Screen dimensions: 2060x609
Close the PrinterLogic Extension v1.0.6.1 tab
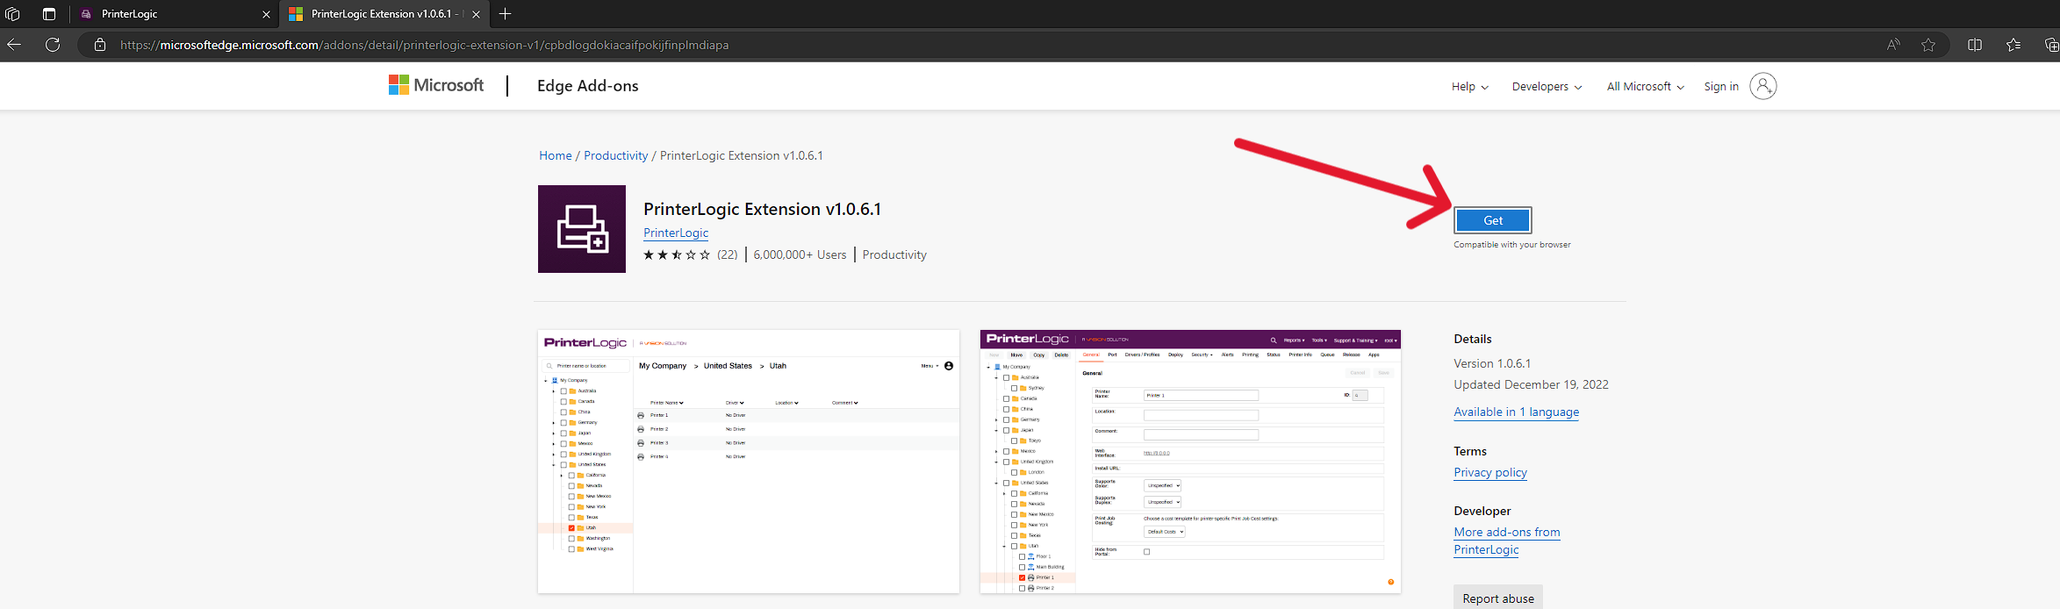click(476, 14)
